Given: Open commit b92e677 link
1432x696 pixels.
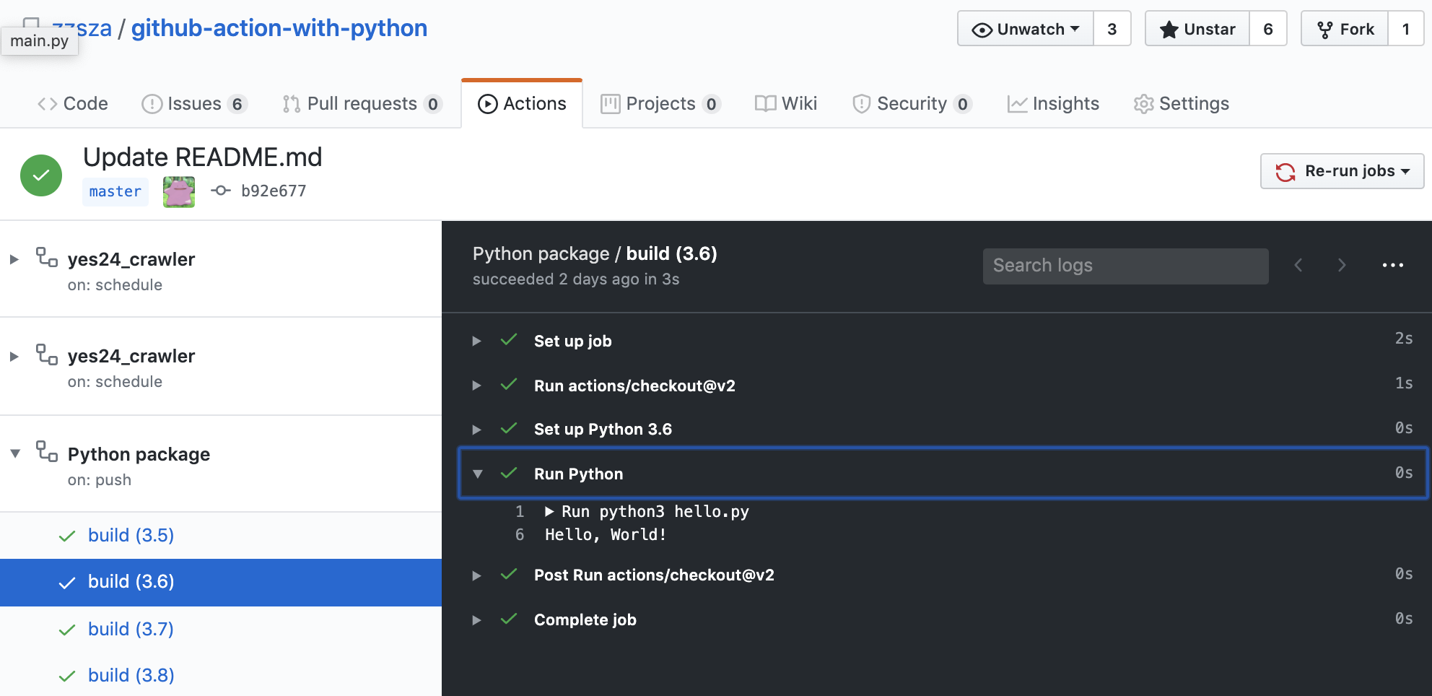Looking at the screenshot, I should tap(273, 191).
